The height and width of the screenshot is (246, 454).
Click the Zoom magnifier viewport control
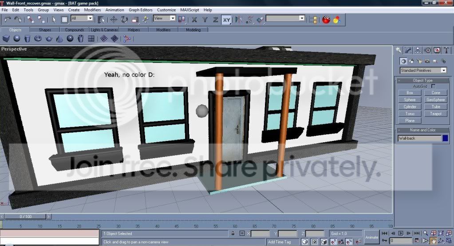click(425, 233)
